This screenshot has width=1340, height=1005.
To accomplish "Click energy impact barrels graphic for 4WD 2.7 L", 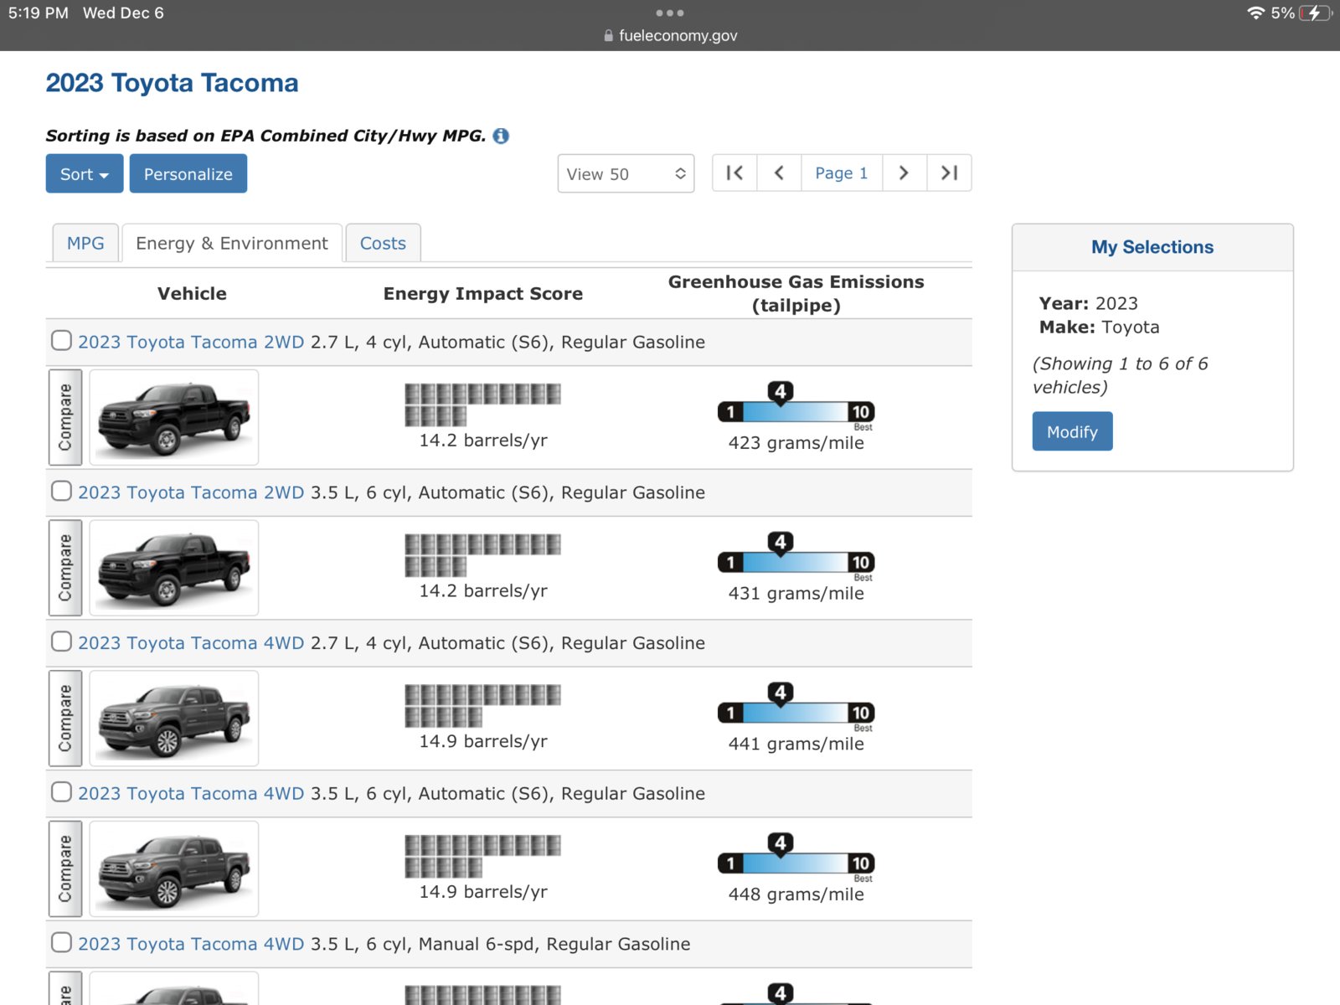I will click(x=482, y=706).
